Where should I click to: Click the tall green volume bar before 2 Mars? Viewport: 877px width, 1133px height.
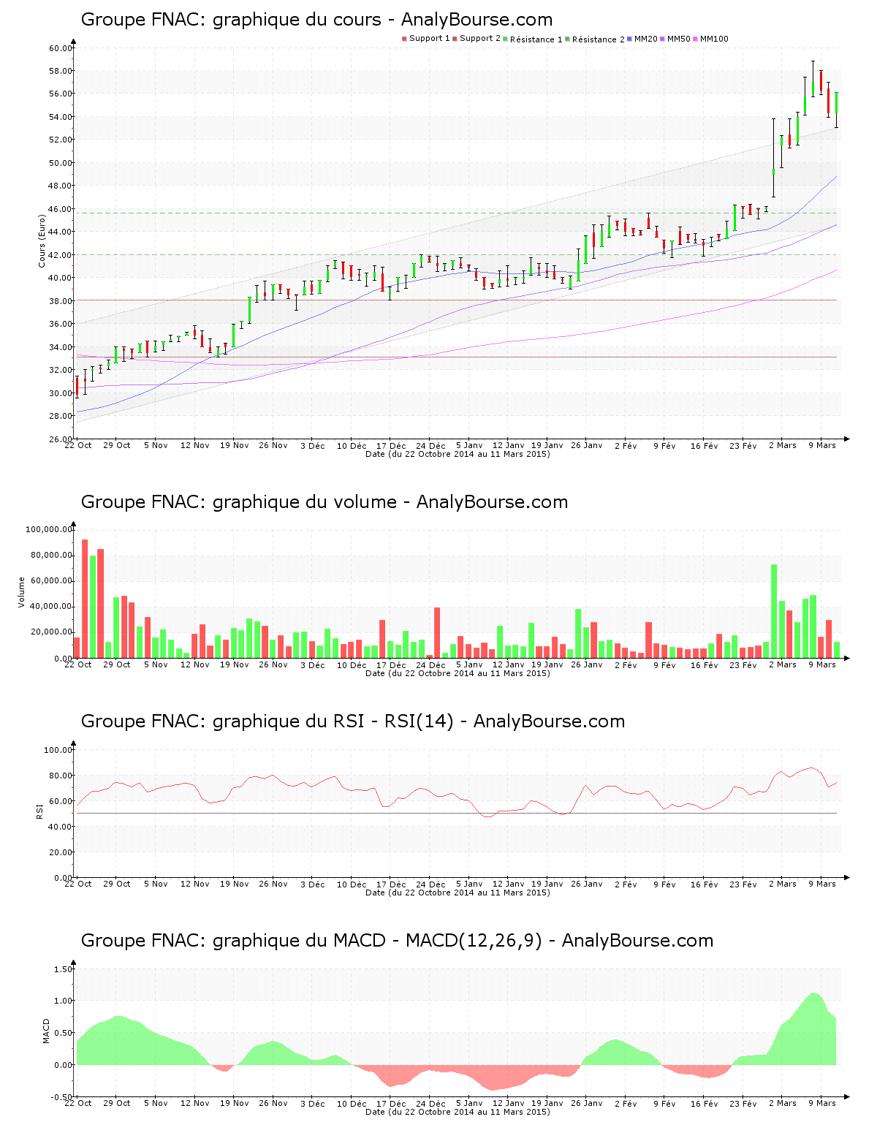774,611
